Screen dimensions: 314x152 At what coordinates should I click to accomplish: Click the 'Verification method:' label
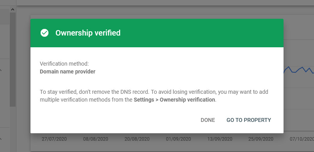tap(64, 64)
